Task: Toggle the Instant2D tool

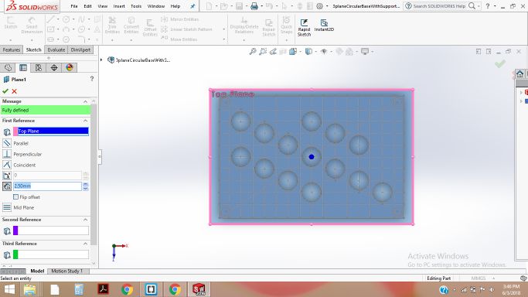Action: (x=324, y=26)
